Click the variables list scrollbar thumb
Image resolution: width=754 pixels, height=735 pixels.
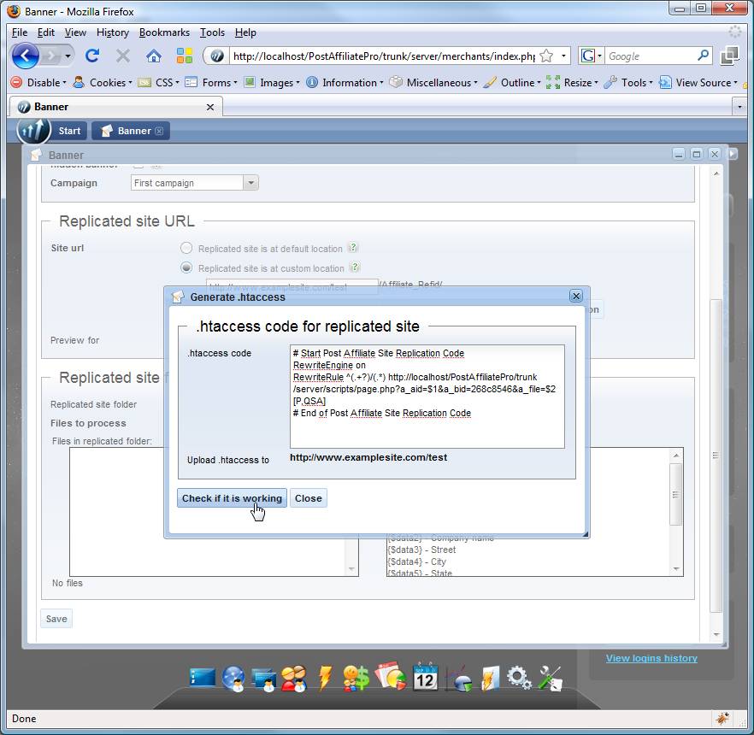(x=675, y=494)
